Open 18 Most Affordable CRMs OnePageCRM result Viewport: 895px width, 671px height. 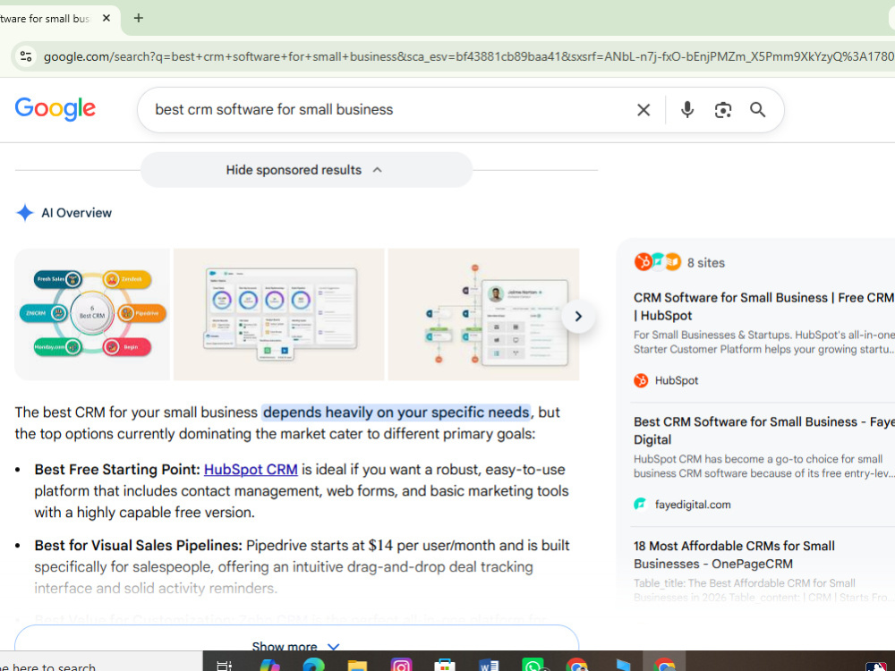point(734,555)
